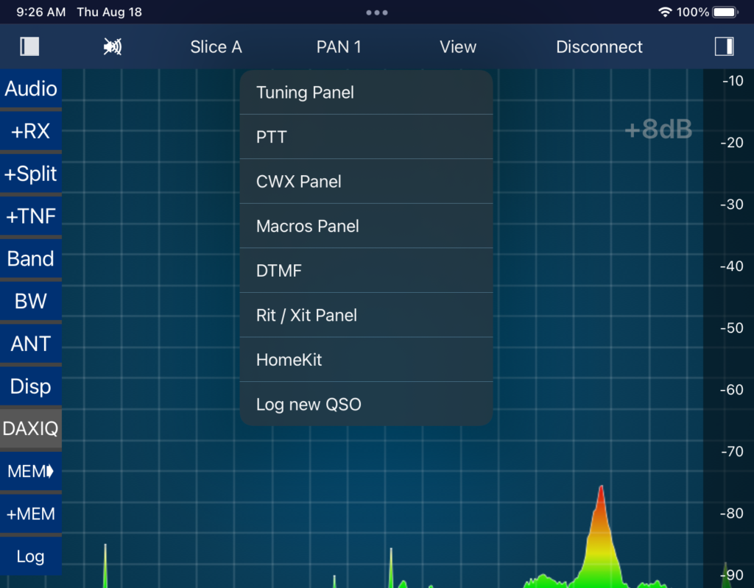This screenshot has height=588, width=754.
Task: Open the CWX Panel entry
Action: (x=367, y=181)
